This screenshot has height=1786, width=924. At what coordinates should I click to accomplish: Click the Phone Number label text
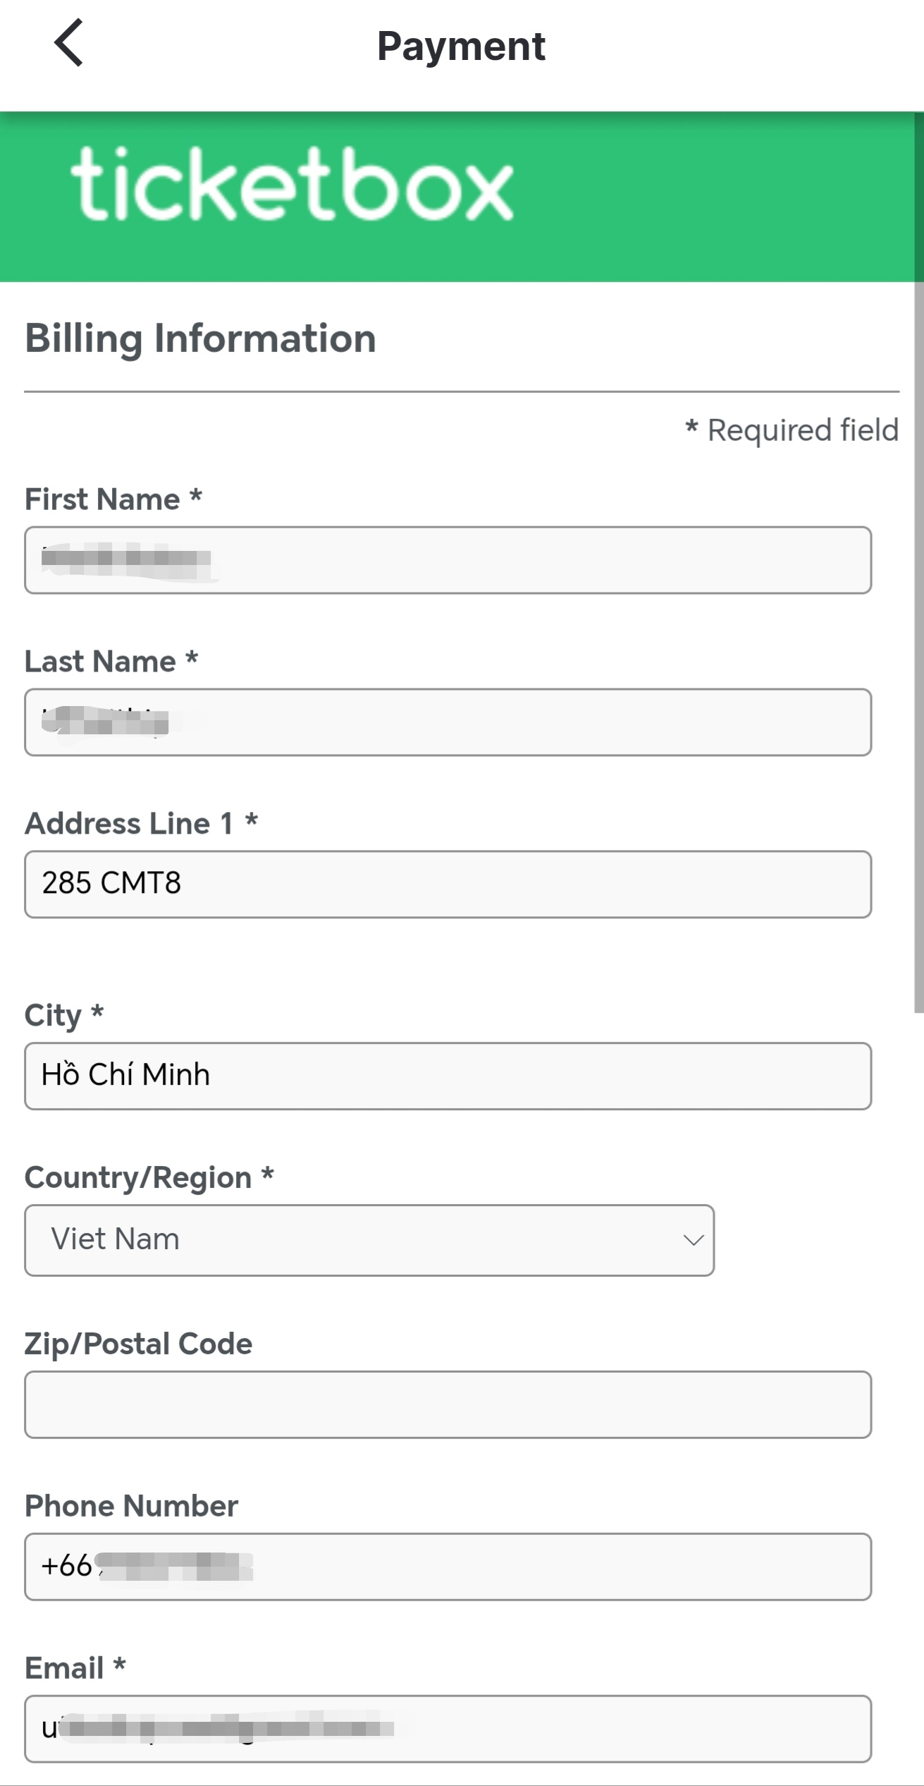[x=131, y=1506]
